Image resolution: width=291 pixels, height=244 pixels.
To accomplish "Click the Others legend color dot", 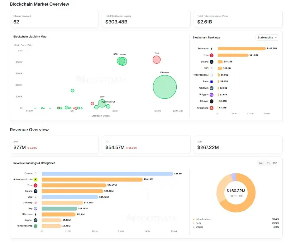I will [193, 227].
